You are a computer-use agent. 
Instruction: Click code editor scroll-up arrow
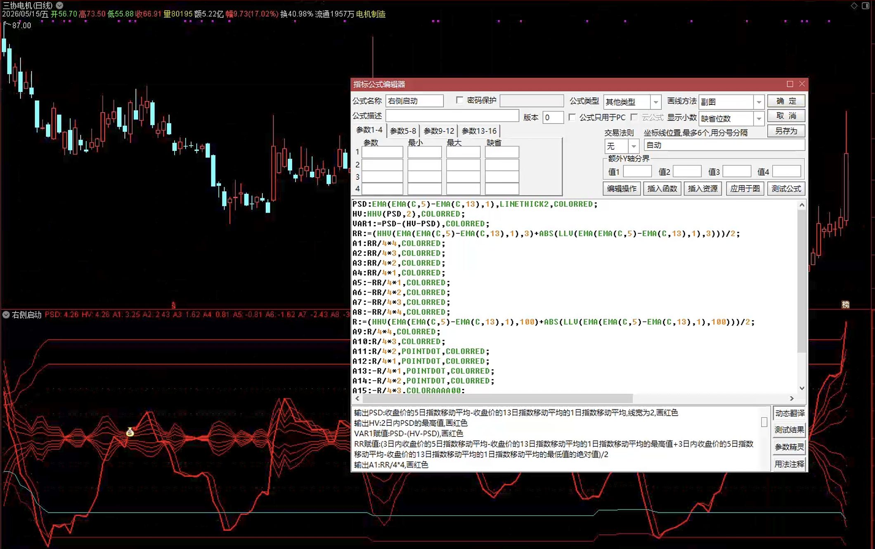(802, 205)
